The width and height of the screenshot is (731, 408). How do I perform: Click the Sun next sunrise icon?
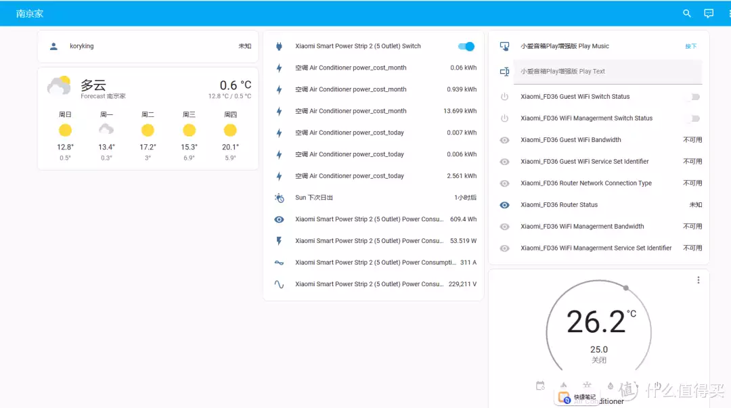(279, 198)
